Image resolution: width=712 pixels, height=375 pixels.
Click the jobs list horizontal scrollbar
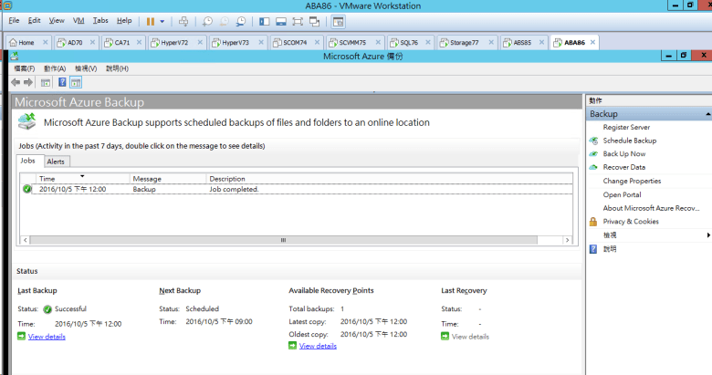click(283, 240)
